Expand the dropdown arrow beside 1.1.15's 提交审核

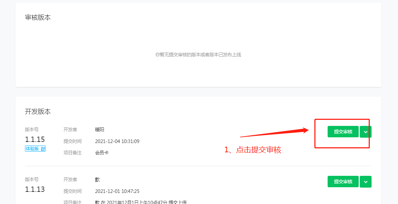click(x=365, y=132)
